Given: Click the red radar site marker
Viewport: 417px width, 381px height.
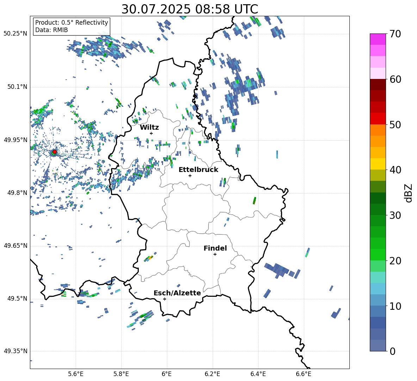Looking at the screenshot, I should [x=55, y=152].
